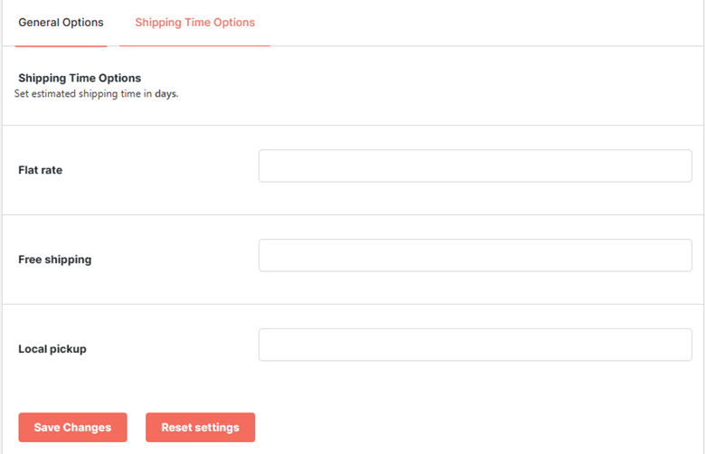Click the Reset settings button

coord(200,428)
